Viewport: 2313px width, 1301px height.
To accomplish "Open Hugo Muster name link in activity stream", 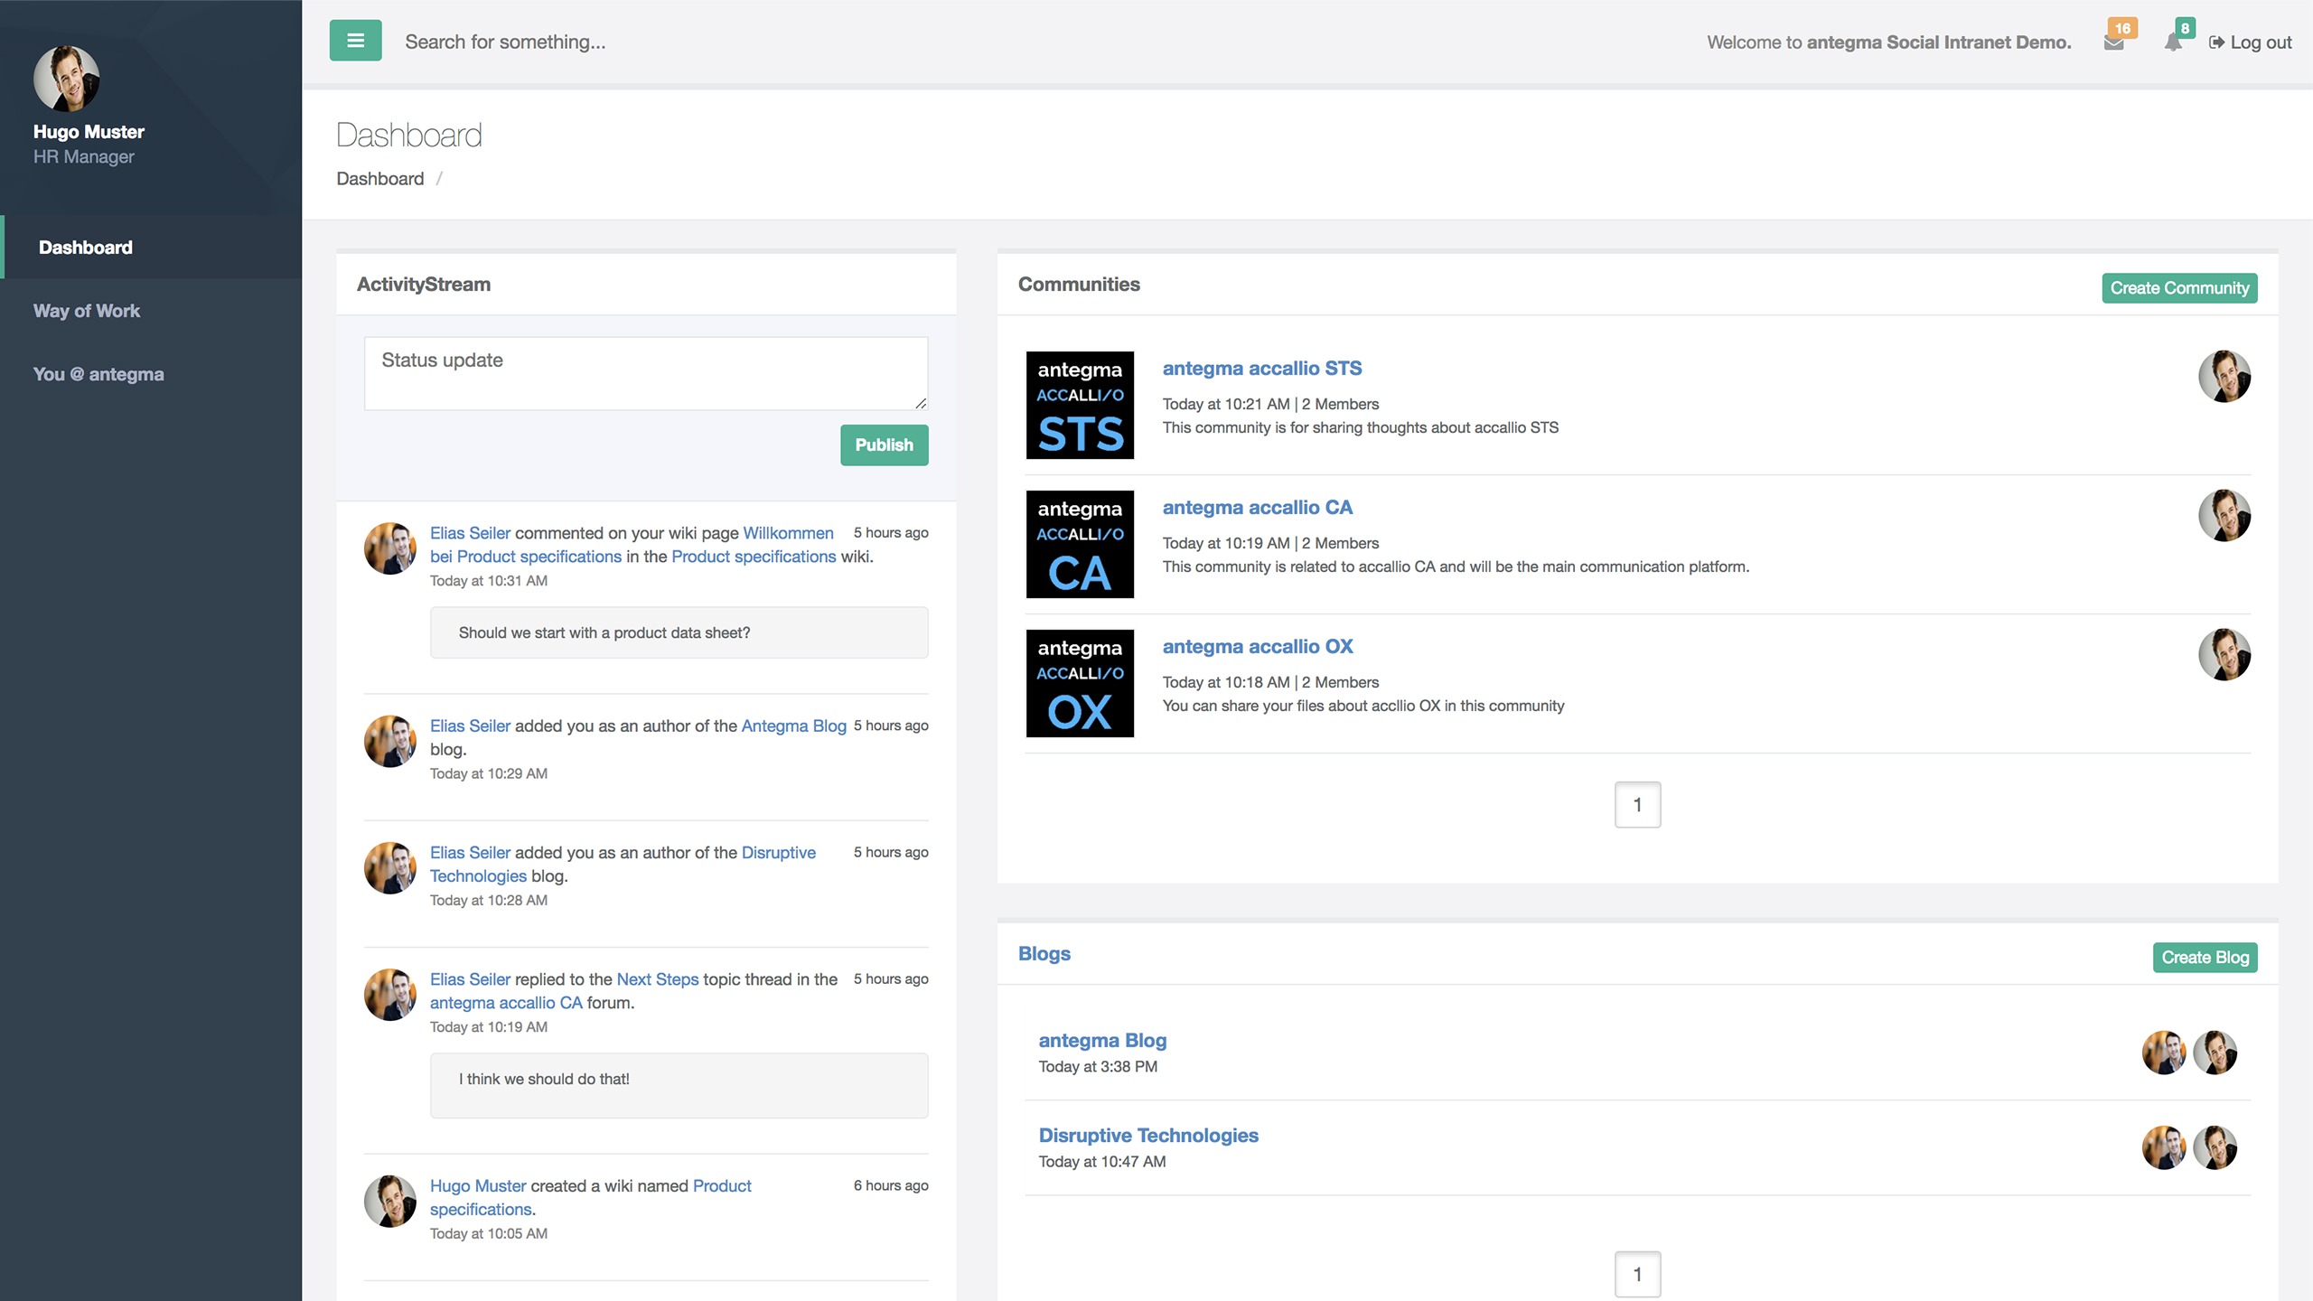I will click(478, 1186).
